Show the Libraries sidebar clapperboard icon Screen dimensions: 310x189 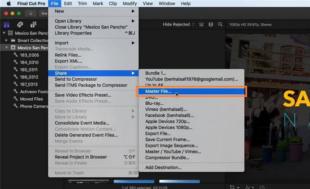pos(7,24)
